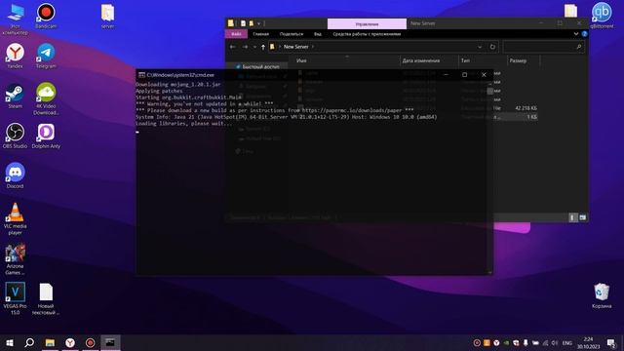Switch input language ENG in the tray

[x=567, y=342]
